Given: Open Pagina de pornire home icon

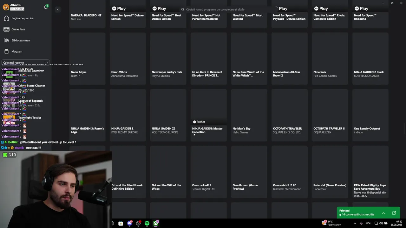Looking at the screenshot, I should tap(6, 18).
